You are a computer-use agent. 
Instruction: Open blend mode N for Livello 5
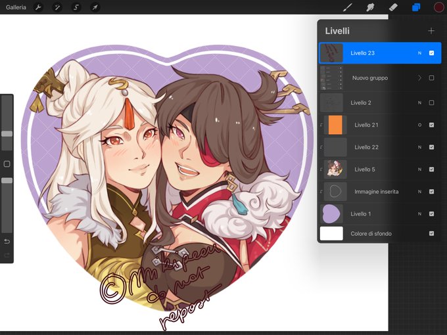(419, 169)
